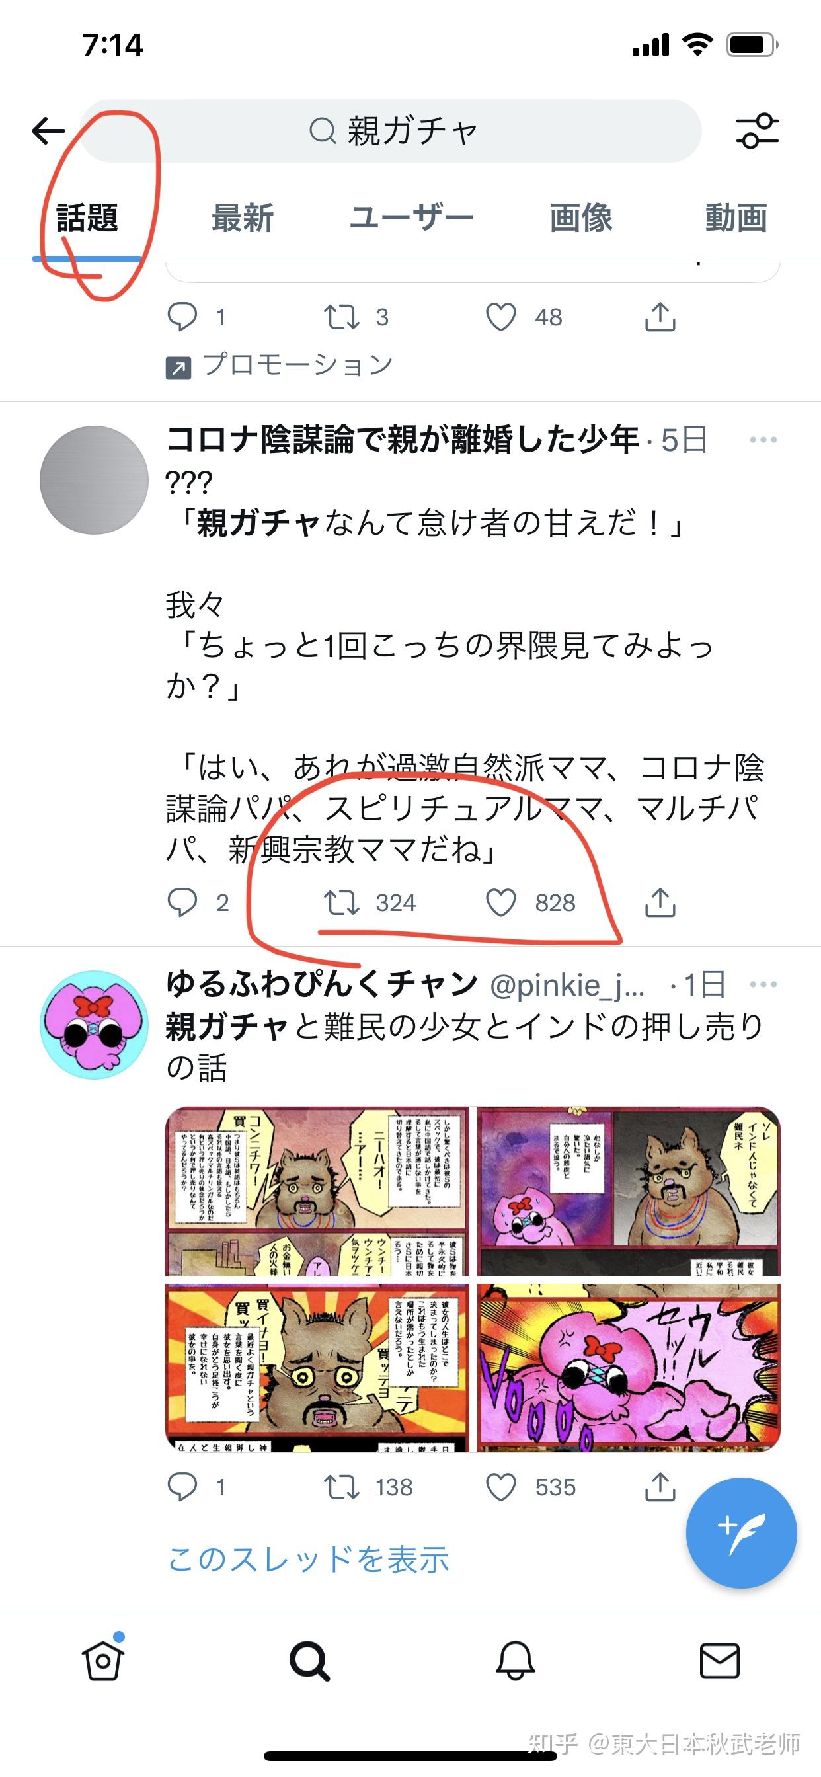The height and width of the screenshot is (1777, 821).
Task: Open the top-left manga image thumbnail
Action: (317, 1191)
